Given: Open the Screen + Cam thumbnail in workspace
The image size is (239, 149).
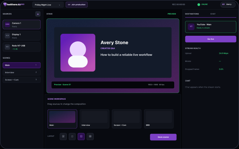Looking at the screenshot, I should pos(126,119).
